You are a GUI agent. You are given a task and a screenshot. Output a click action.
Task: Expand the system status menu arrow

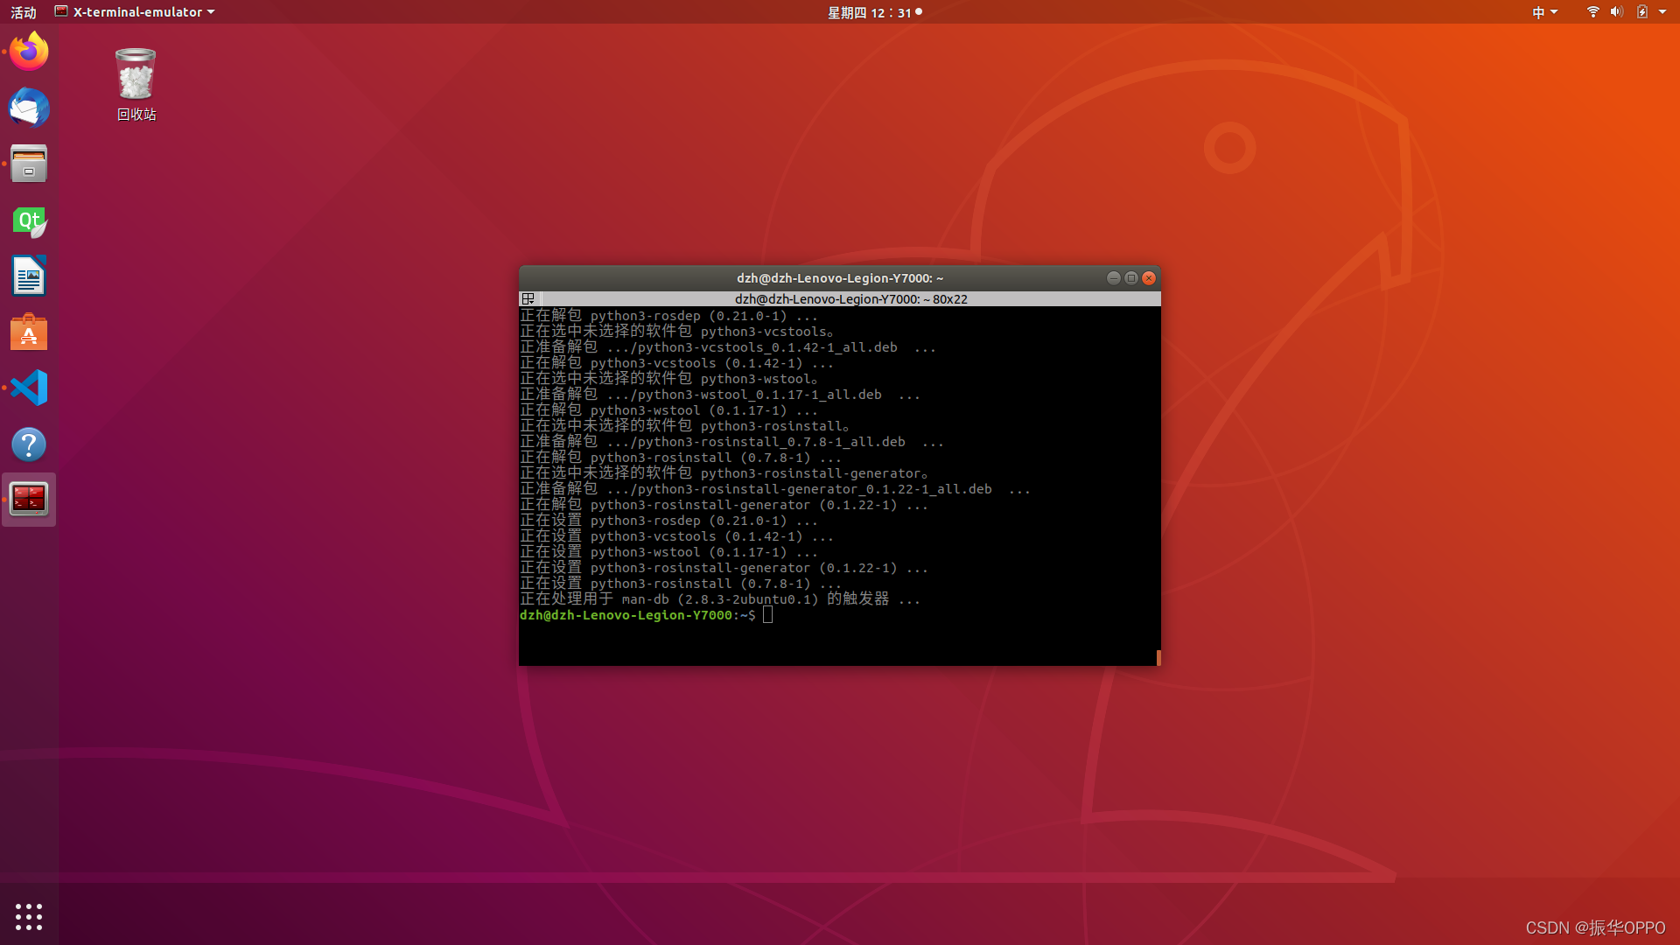(x=1662, y=12)
